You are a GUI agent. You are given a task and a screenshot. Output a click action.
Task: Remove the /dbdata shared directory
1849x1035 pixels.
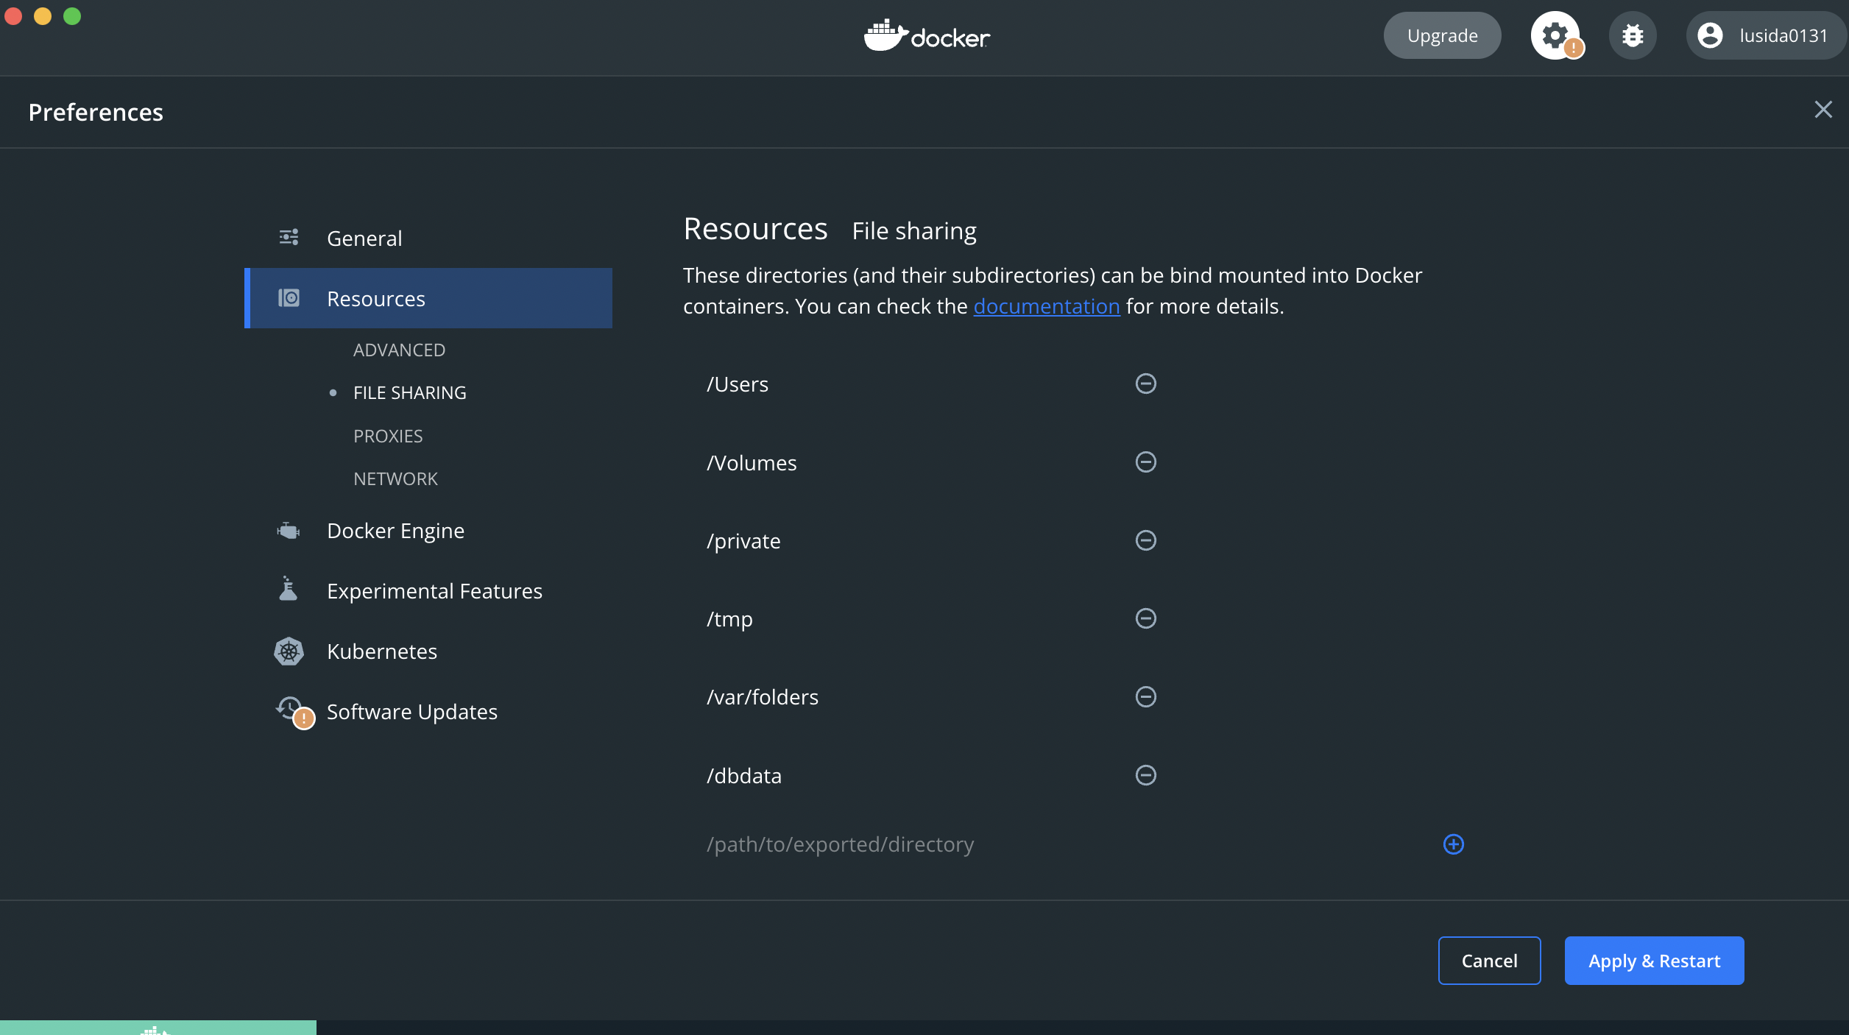pyautogui.click(x=1145, y=775)
